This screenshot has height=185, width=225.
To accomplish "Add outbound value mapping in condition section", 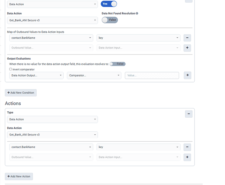I will 187,48.
